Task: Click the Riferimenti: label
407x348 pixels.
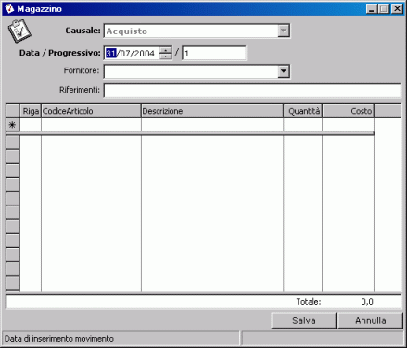Action: pyautogui.click(x=80, y=90)
